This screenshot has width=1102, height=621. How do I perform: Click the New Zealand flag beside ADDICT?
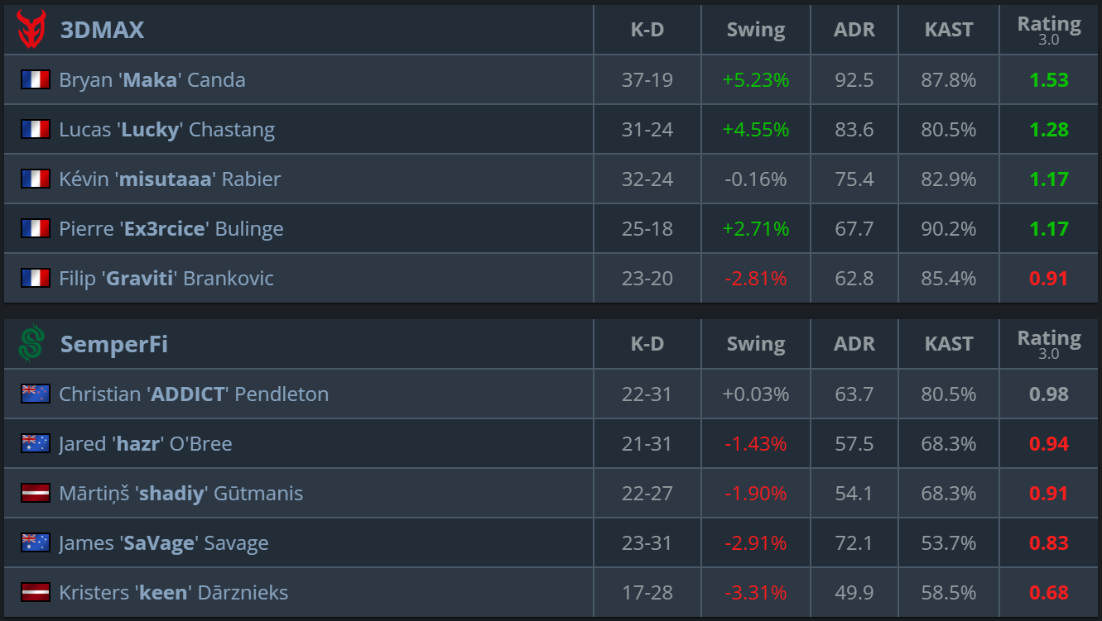pyautogui.click(x=36, y=394)
